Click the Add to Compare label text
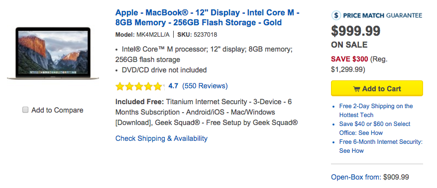The height and width of the screenshot is (188, 437). [x=57, y=110]
